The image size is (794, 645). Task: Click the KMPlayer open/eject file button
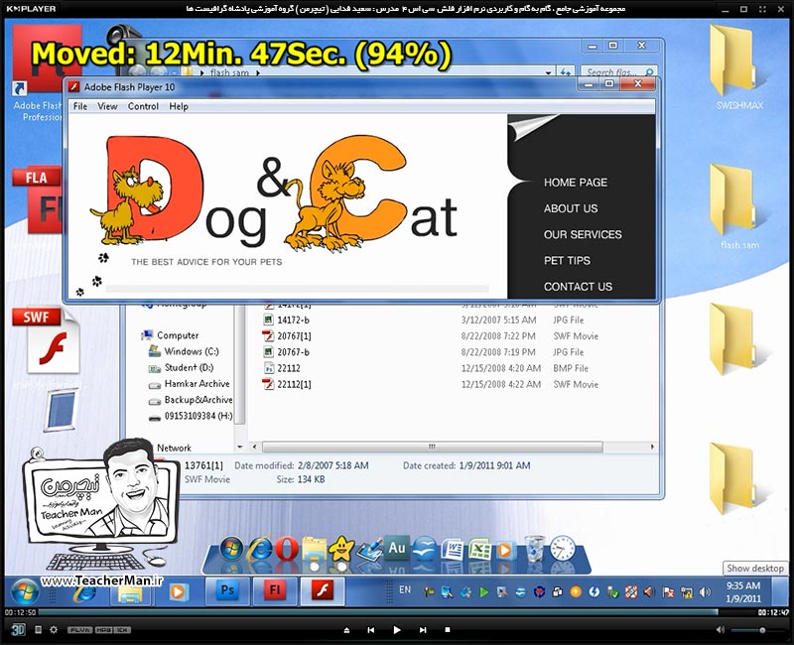coord(346,630)
